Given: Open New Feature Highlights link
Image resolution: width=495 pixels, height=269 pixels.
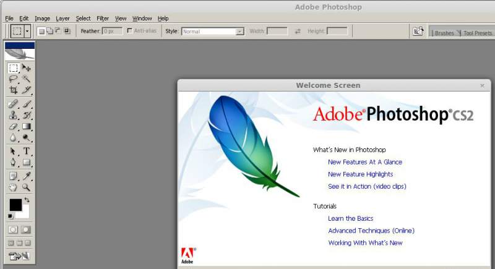Looking at the screenshot, I should pos(361,174).
